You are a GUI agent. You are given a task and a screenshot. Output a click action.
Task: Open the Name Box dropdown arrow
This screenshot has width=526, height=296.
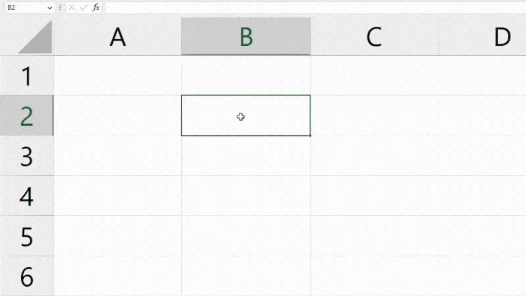(x=49, y=7)
